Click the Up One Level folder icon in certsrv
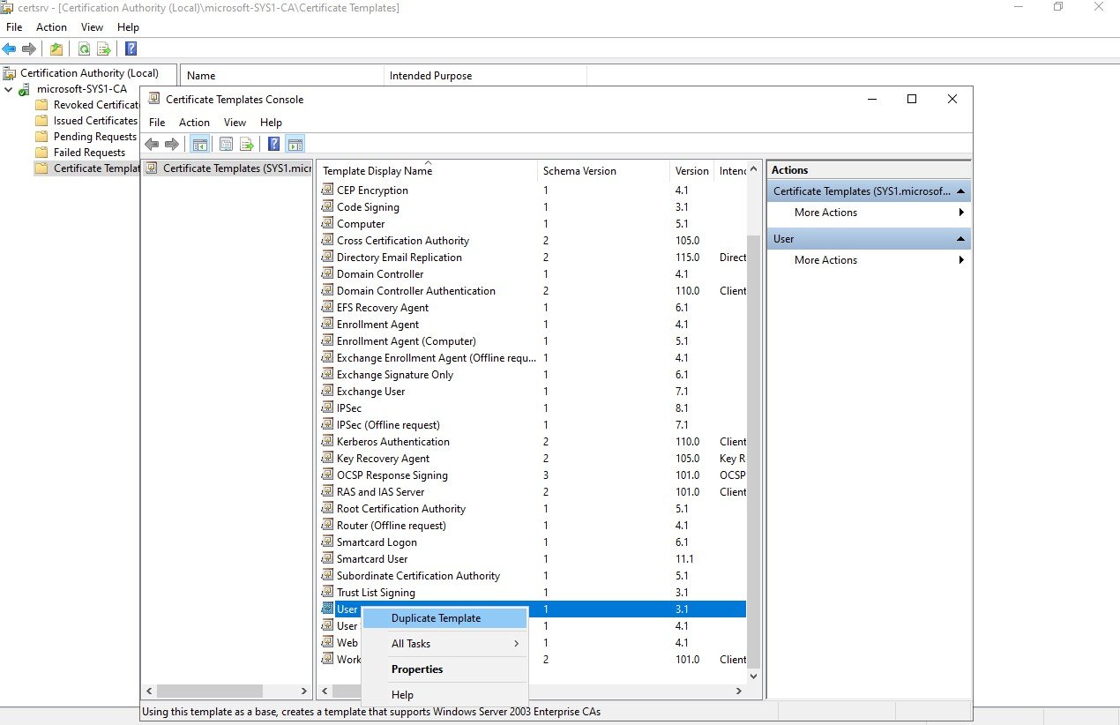 pos(56,49)
